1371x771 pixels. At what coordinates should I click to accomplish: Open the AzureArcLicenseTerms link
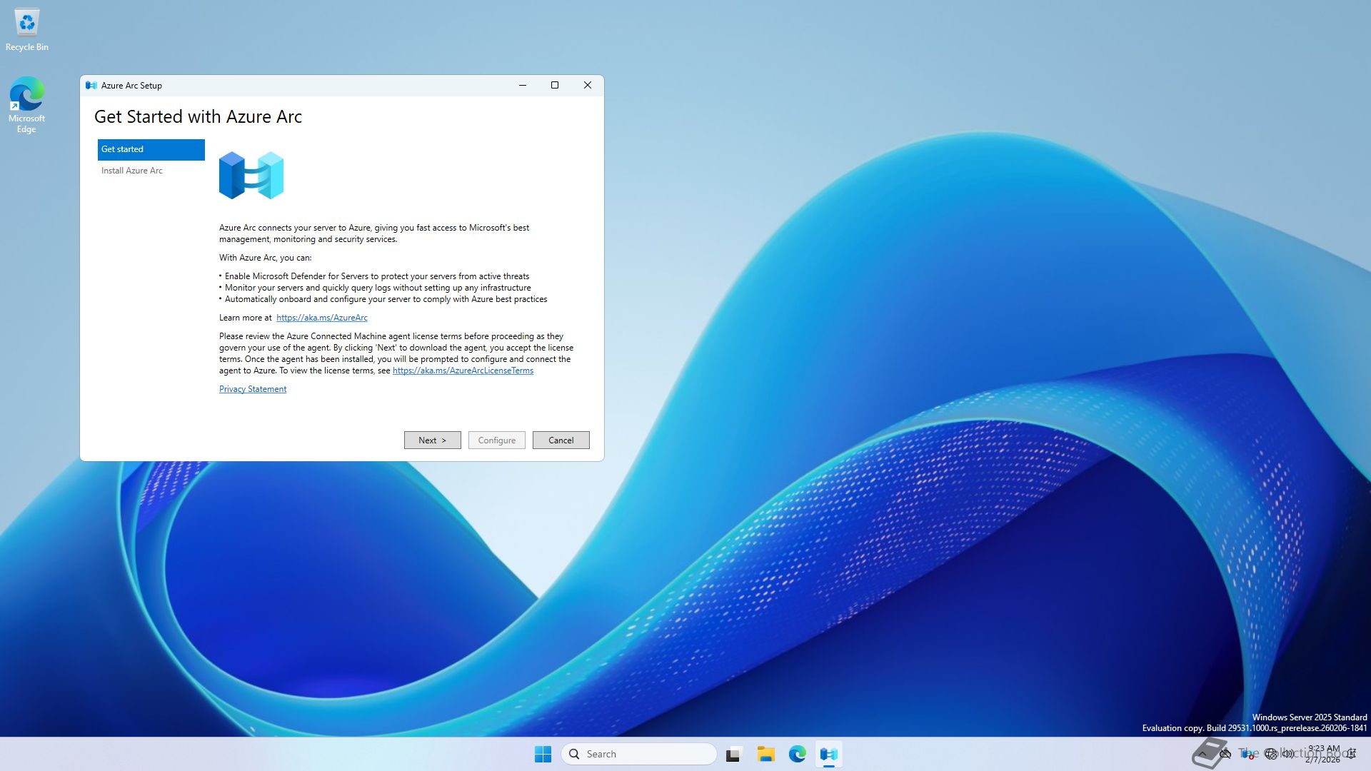coord(463,371)
